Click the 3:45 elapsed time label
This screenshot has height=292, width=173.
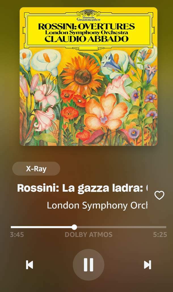17,235
